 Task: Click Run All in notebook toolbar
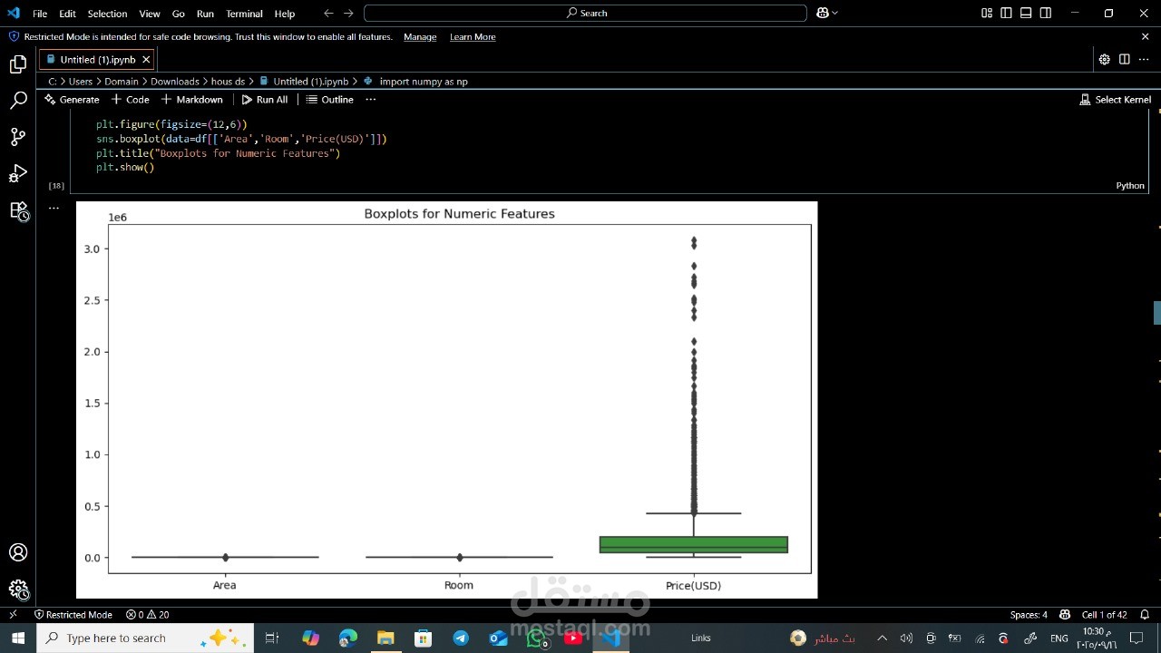(x=265, y=100)
